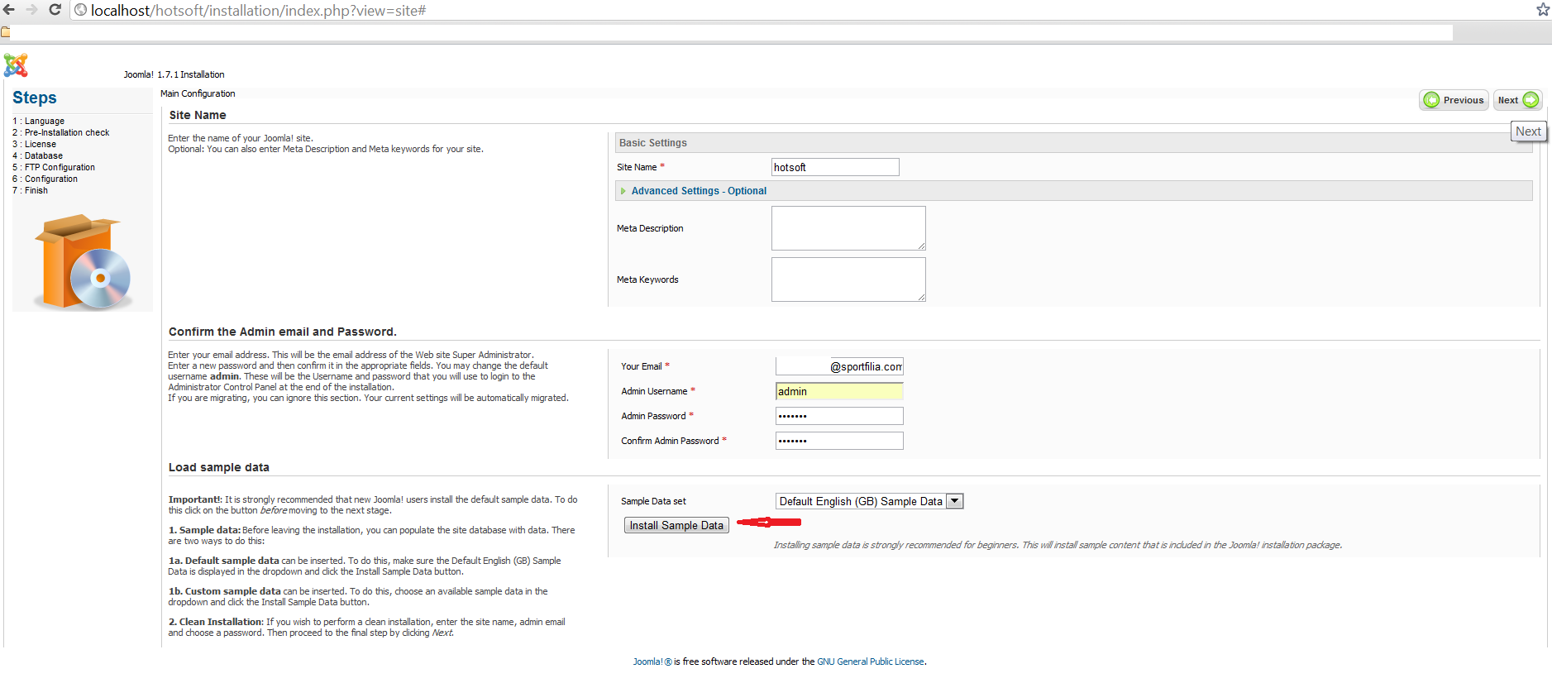Click the Install Sample Data button
The height and width of the screenshot is (683, 1552).
tap(676, 525)
